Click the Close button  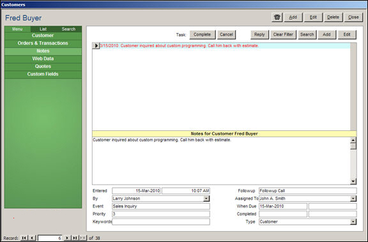pos(353,17)
